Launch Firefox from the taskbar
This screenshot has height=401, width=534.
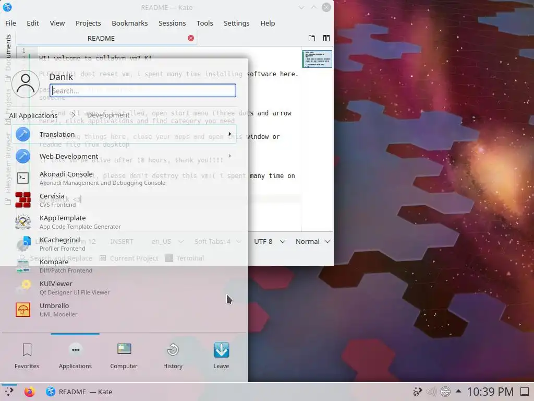pos(30,392)
